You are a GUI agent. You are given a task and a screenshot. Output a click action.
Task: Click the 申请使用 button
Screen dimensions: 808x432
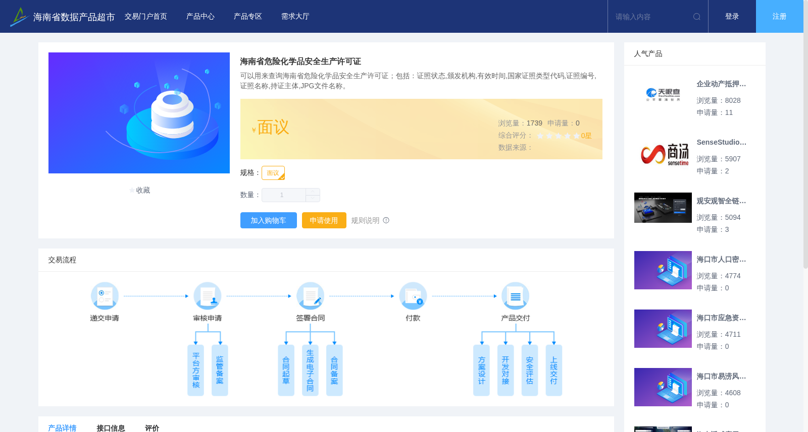[x=324, y=220]
